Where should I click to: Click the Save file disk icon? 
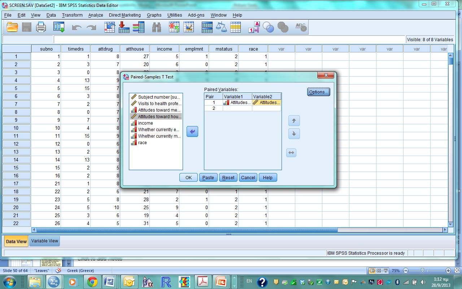pos(27,27)
